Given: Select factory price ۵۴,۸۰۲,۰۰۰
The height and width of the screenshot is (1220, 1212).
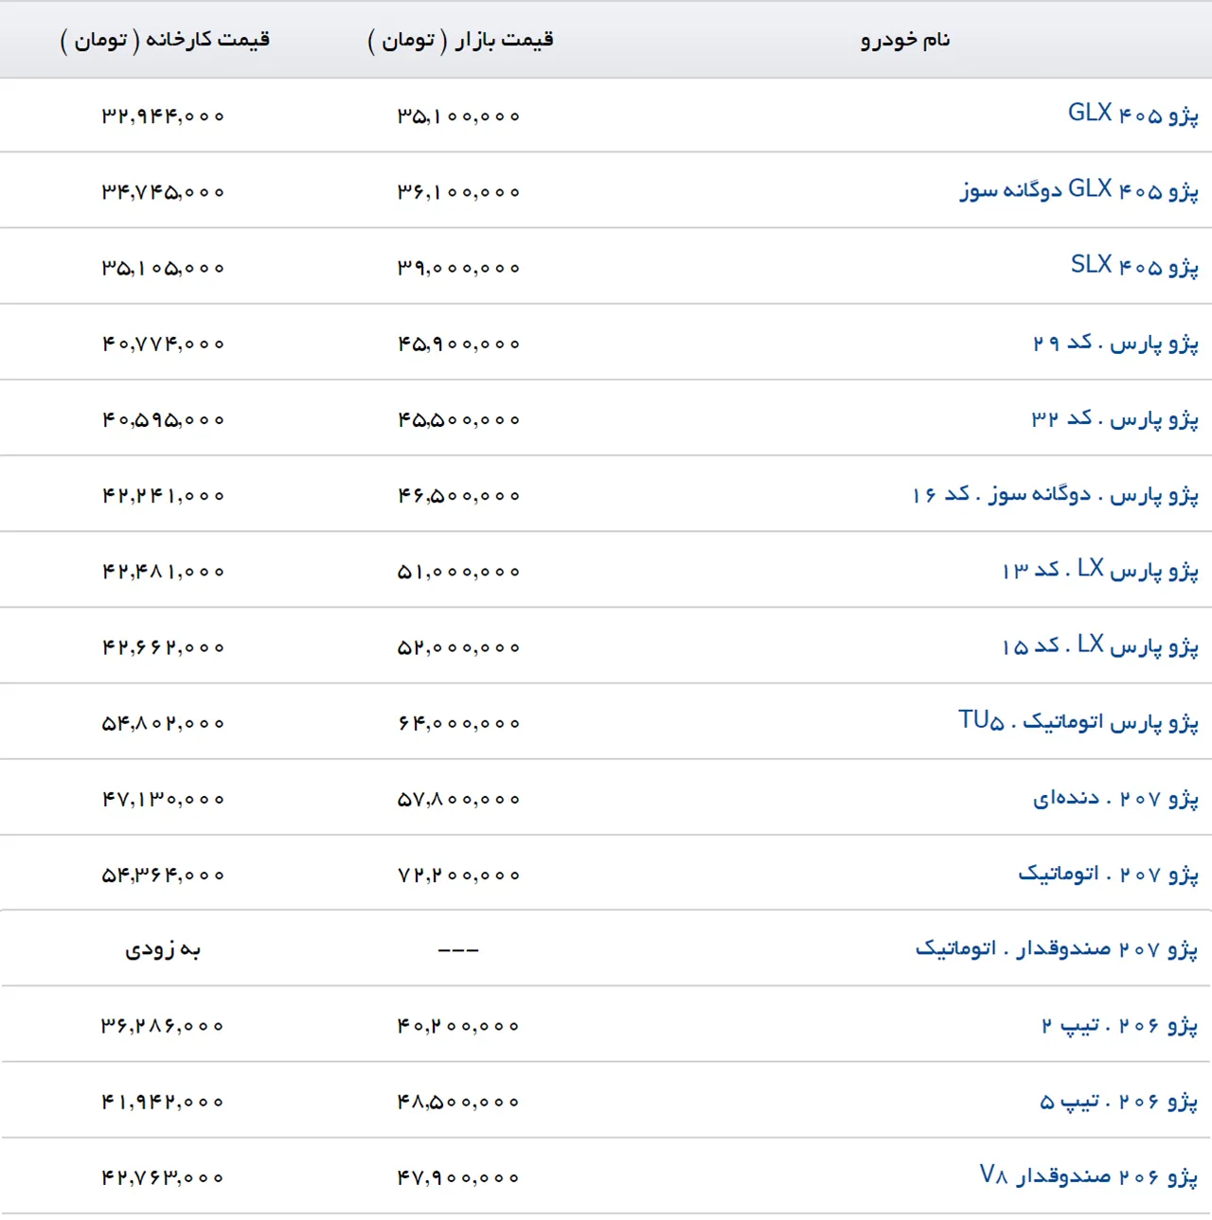Looking at the screenshot, I should point(164,723).
